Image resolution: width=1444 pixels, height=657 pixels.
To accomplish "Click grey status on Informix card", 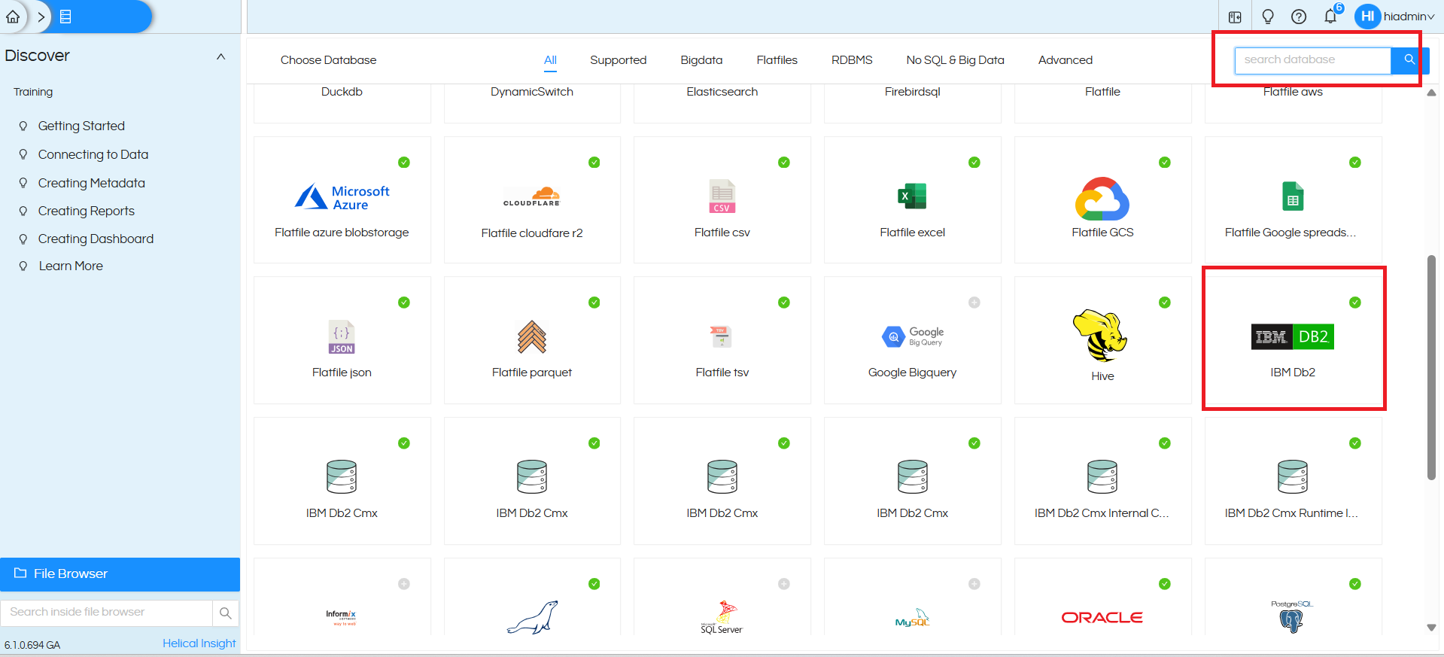I will pyautogui.click(x=404, y=584).
